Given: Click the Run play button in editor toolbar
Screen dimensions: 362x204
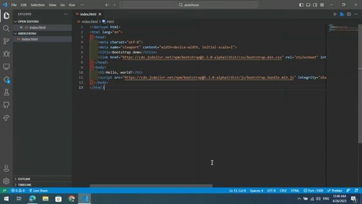Looking at the screenshot, I should click(x=335, y=14).
